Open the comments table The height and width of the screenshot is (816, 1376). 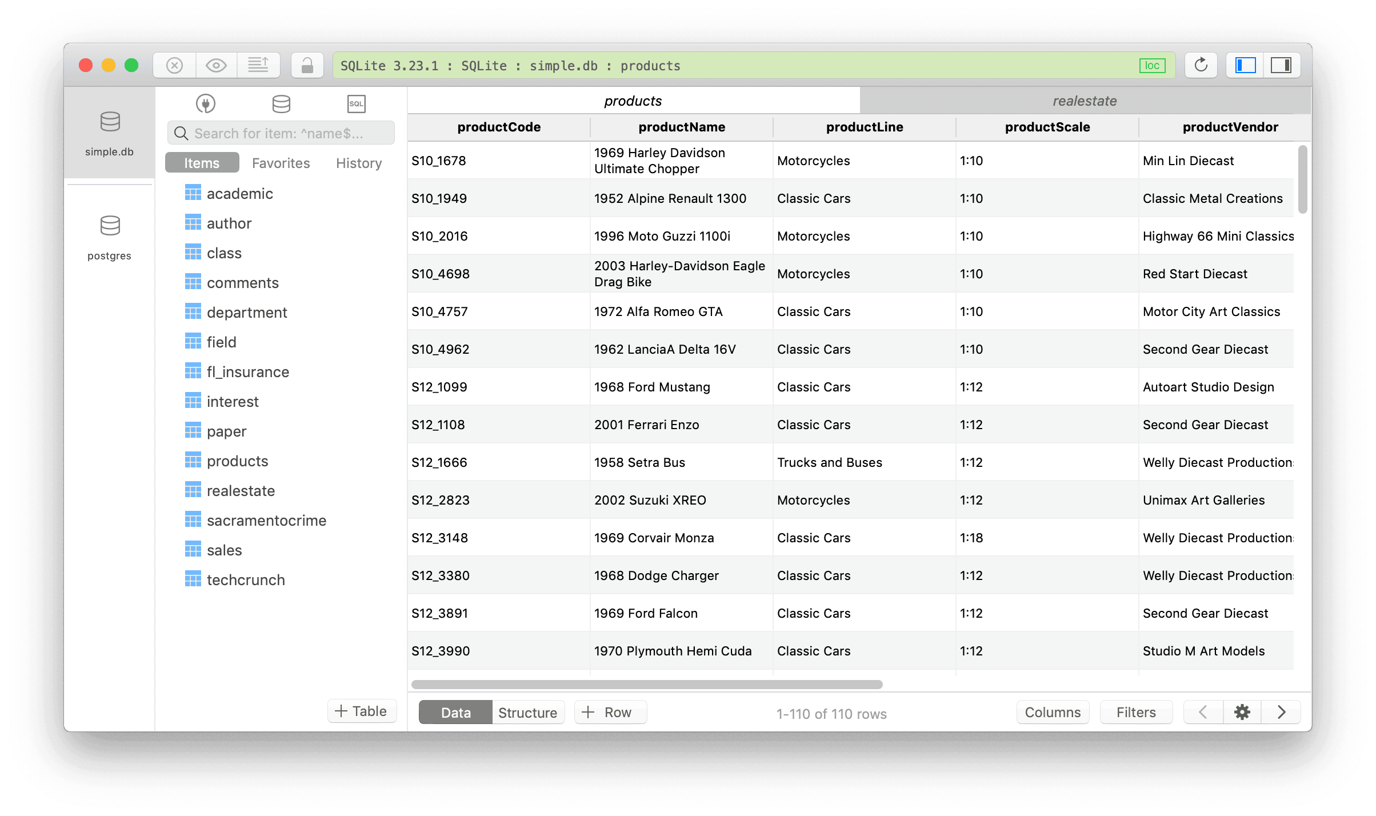[x=231, y=283]
